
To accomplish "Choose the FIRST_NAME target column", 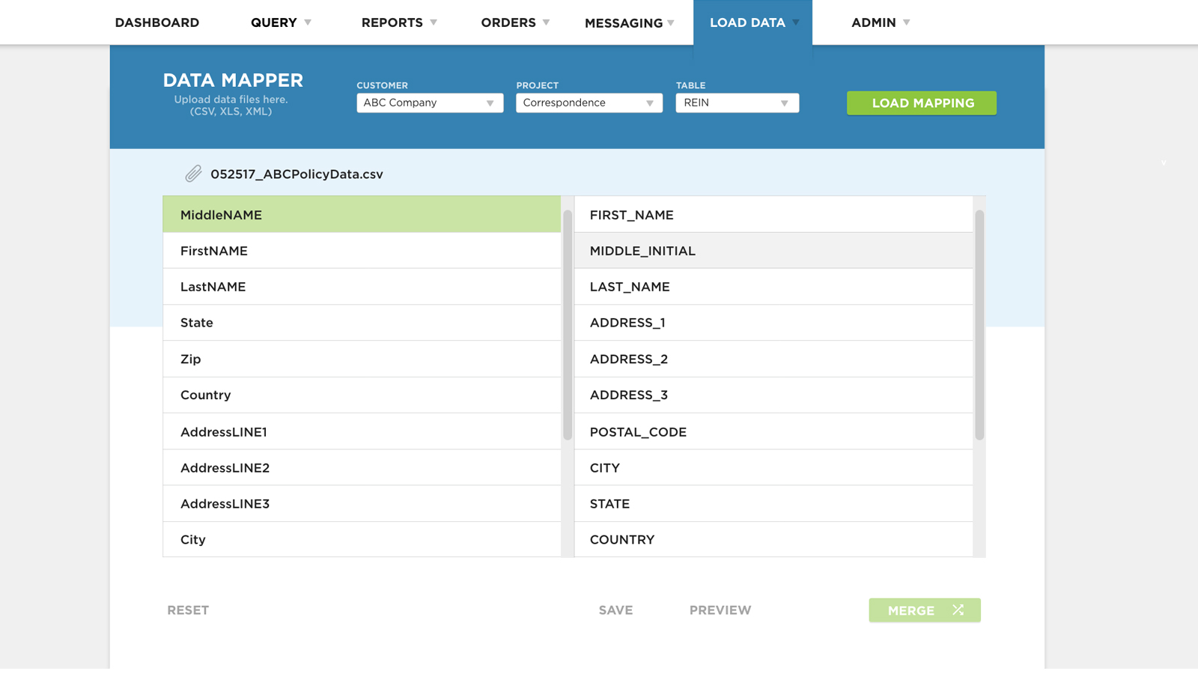I will [x=773, y=214].
